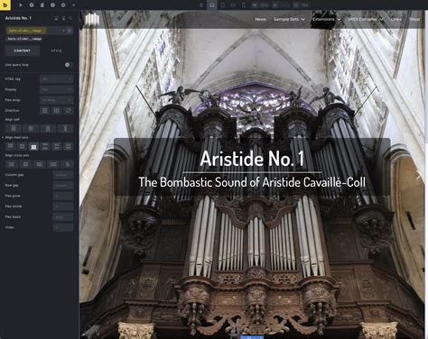Image resolution: width=428 pixels, height=339 pixels.
Task: Set Direction to horizontal columns icon
Action: click(x=56, y=111)
